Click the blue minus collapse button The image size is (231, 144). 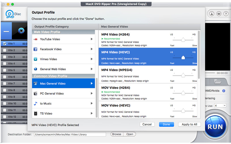(x=6, y=31)
